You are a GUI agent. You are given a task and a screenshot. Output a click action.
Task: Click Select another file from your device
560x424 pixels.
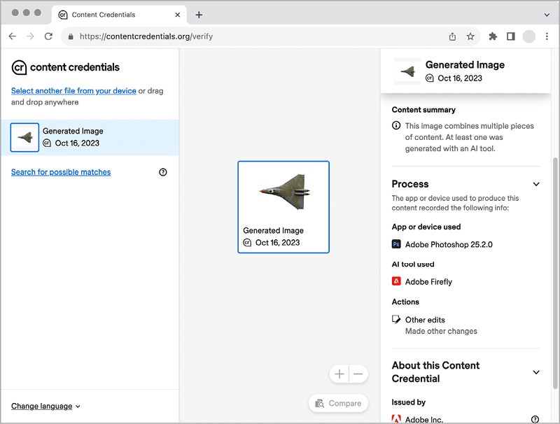click(x=73, y=91)
